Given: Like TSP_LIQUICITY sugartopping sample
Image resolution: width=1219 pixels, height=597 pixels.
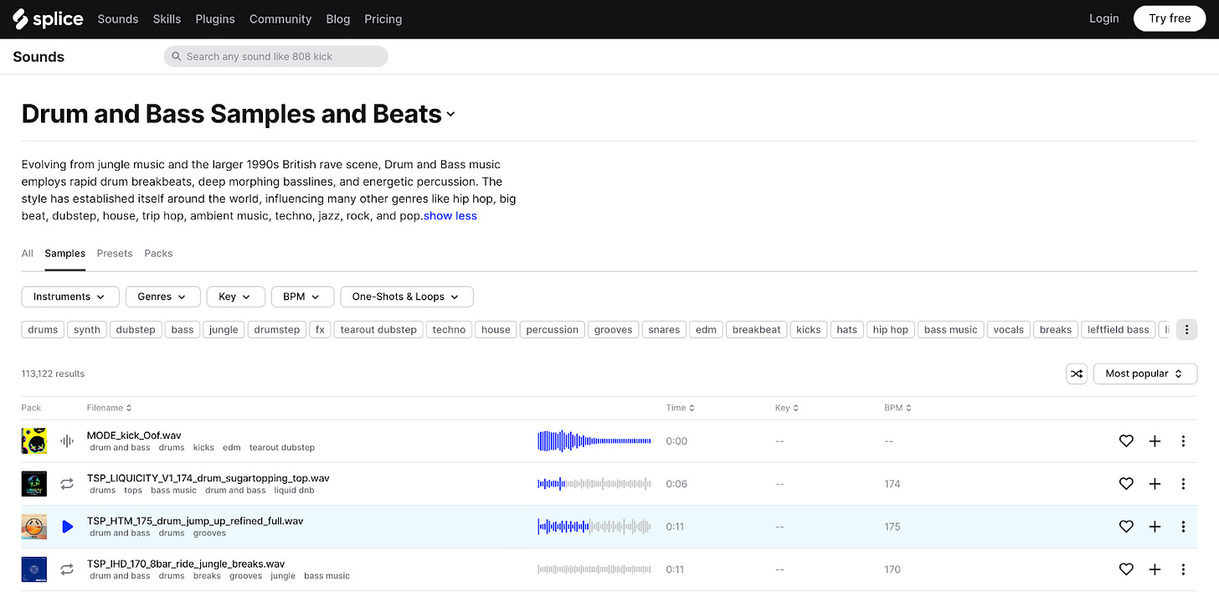Looking at the screenshot, I should (1126, 484).
